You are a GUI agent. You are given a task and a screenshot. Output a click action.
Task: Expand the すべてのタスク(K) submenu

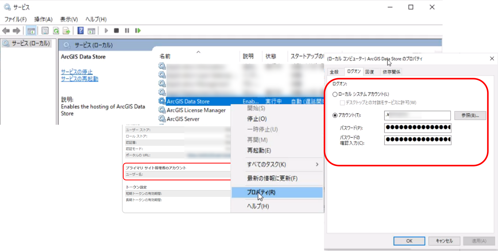click(x=277, y=164)
